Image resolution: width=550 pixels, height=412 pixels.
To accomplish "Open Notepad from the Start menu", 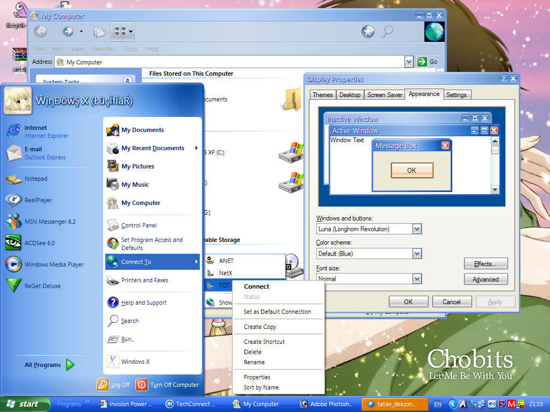I will pyautogui.click(x=35, y=179).
